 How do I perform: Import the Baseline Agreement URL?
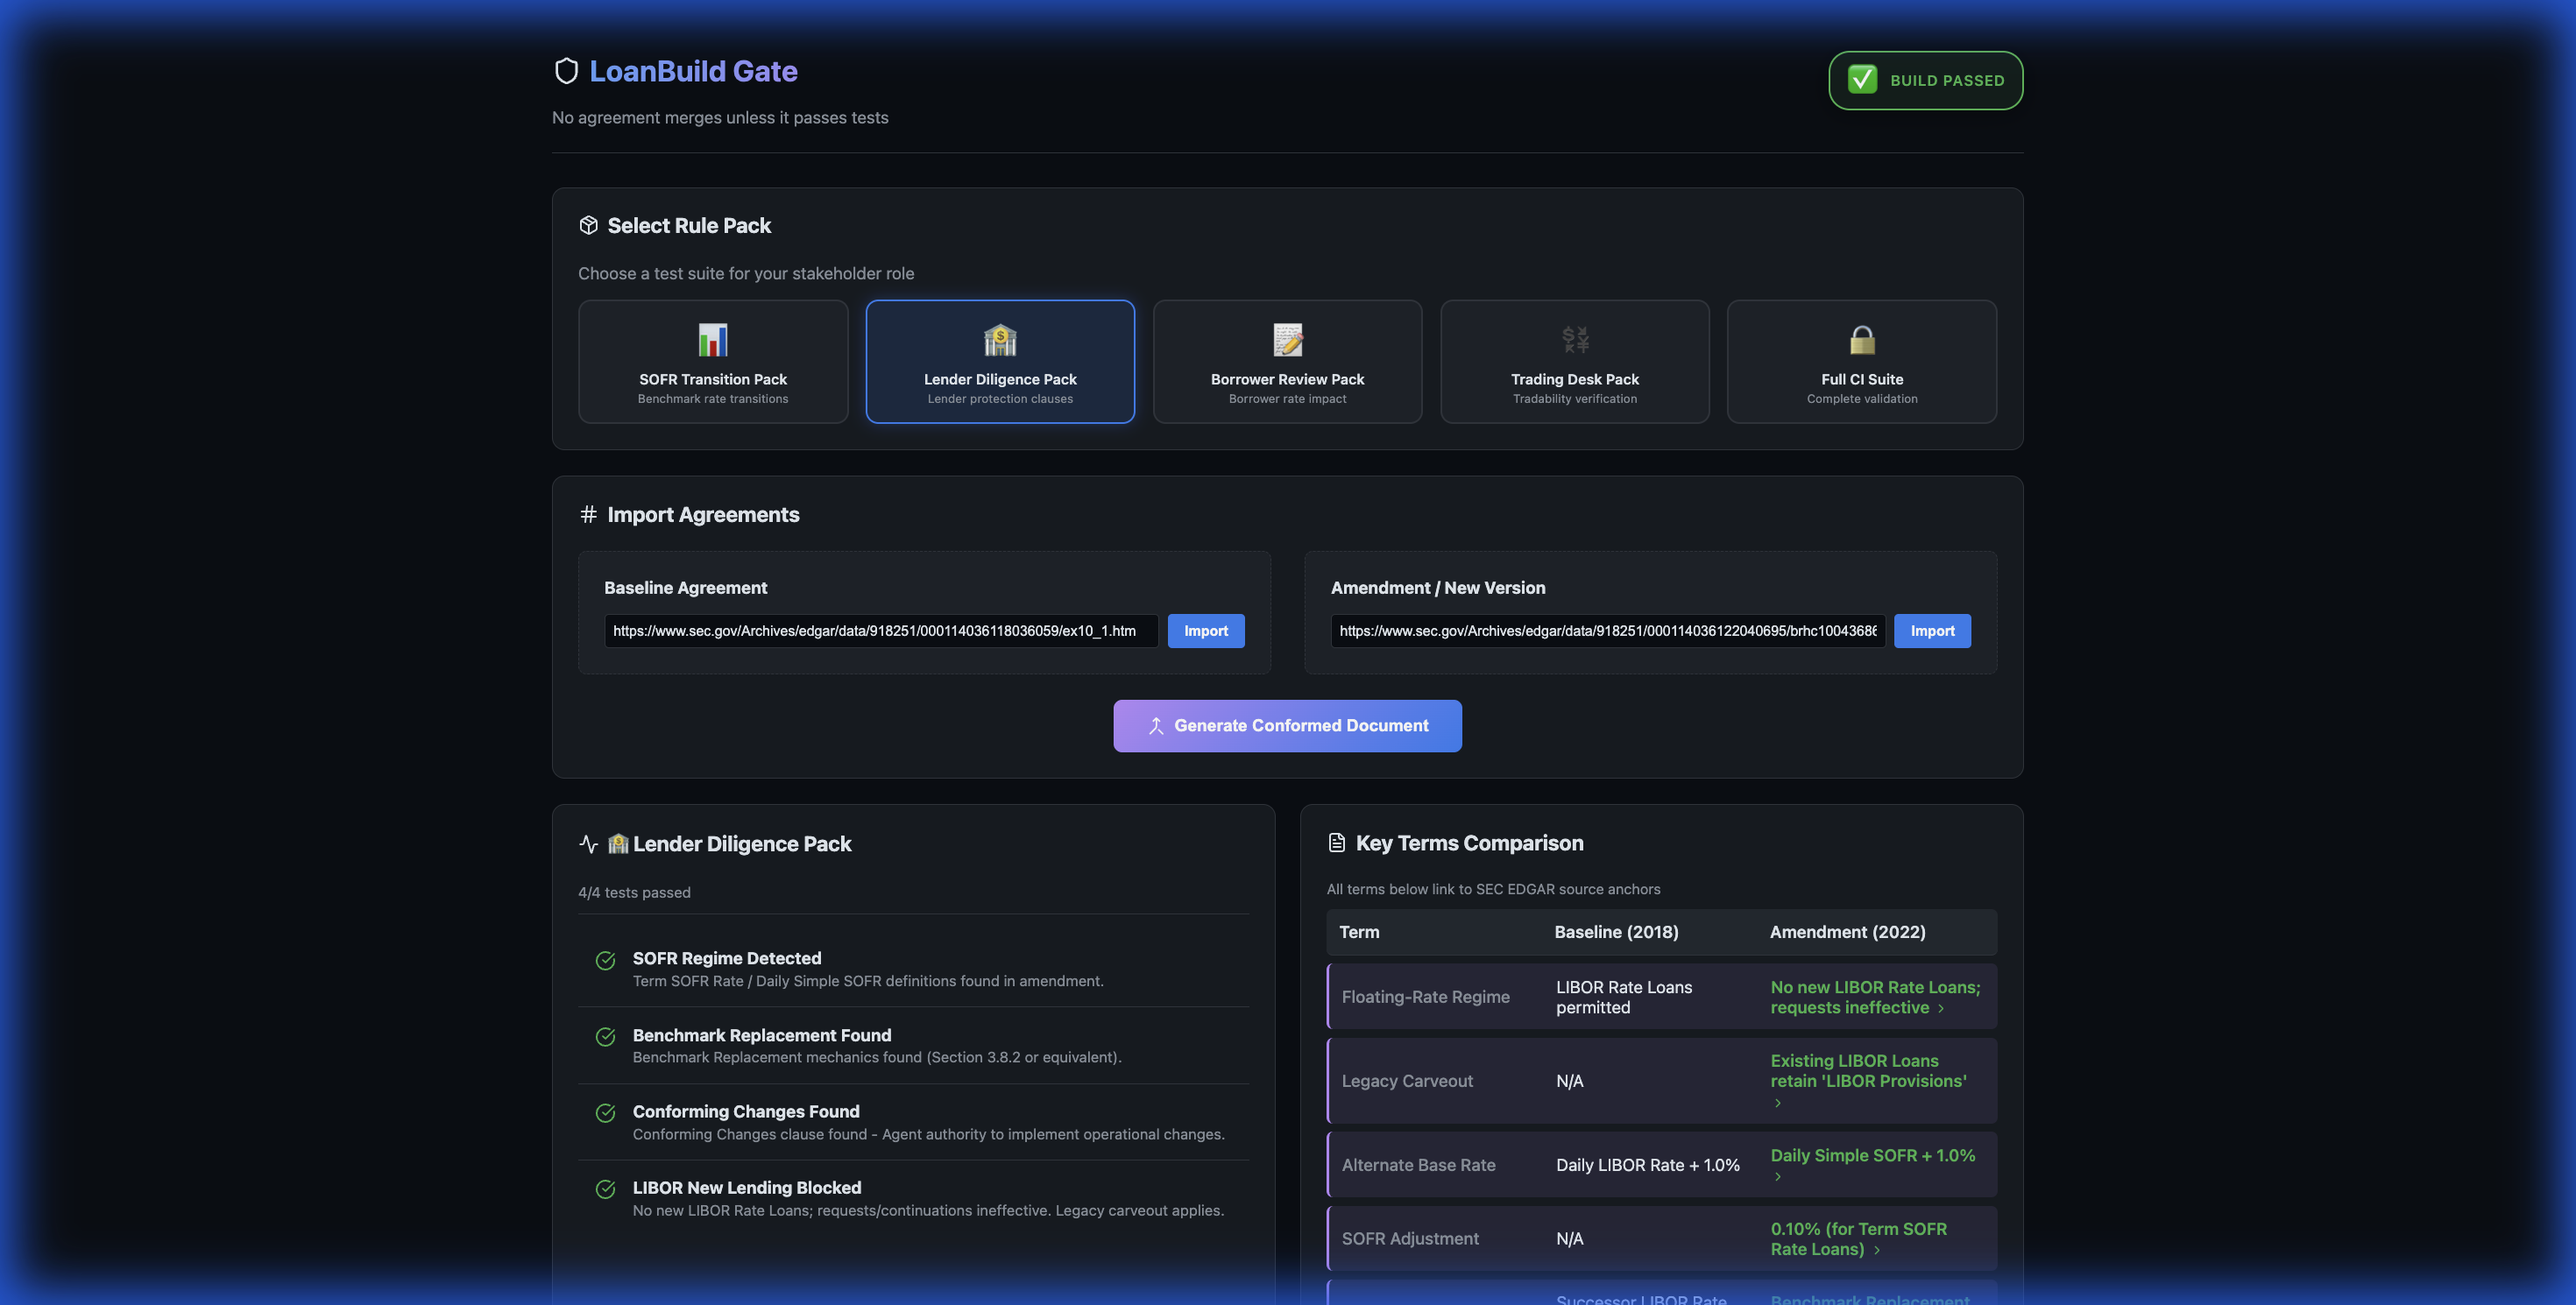(x=1205, y=631)
